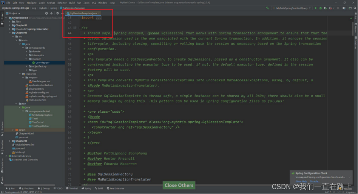Expand the interceptor package
358x194 pixels.
click(26, 55)
